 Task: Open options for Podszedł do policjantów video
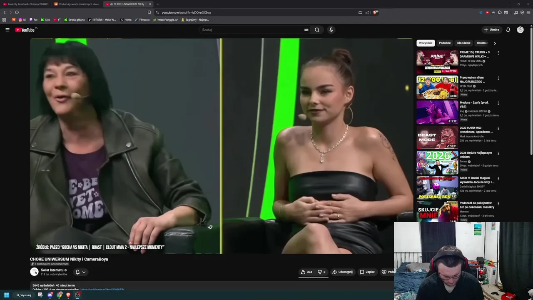pyautogui.click(x=498, y=203)
